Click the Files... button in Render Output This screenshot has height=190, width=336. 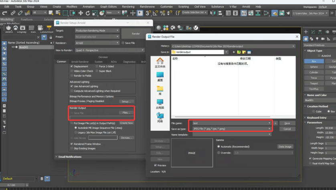(126, 113)
